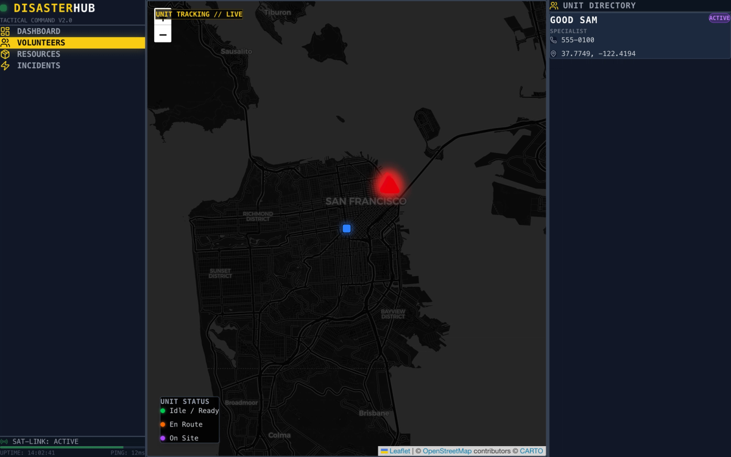The width and height of the screenshot is (731, 457).
Task: Open the Leaflet attribution link
Action: tap(395, 451)
